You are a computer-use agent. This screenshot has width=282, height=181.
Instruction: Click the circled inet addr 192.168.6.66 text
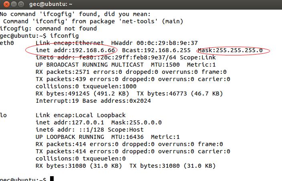75,50
